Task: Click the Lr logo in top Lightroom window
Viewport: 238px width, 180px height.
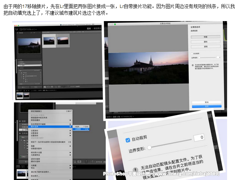Action: (x=17, y=29)
